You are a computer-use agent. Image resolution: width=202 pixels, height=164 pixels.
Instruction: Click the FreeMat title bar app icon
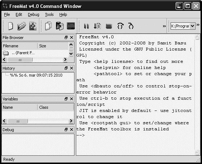pyautogui.click(x=5, y=6)
